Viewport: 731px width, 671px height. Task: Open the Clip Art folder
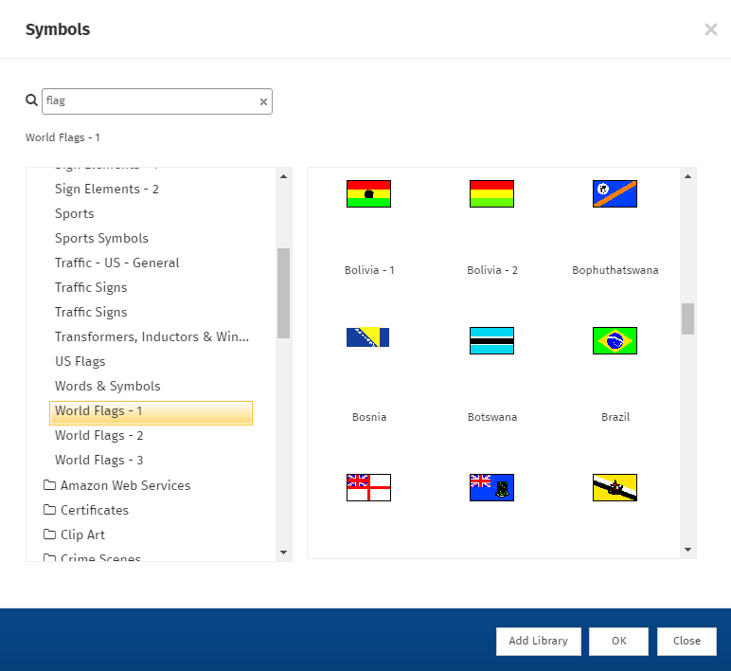(x=82, y=535)
